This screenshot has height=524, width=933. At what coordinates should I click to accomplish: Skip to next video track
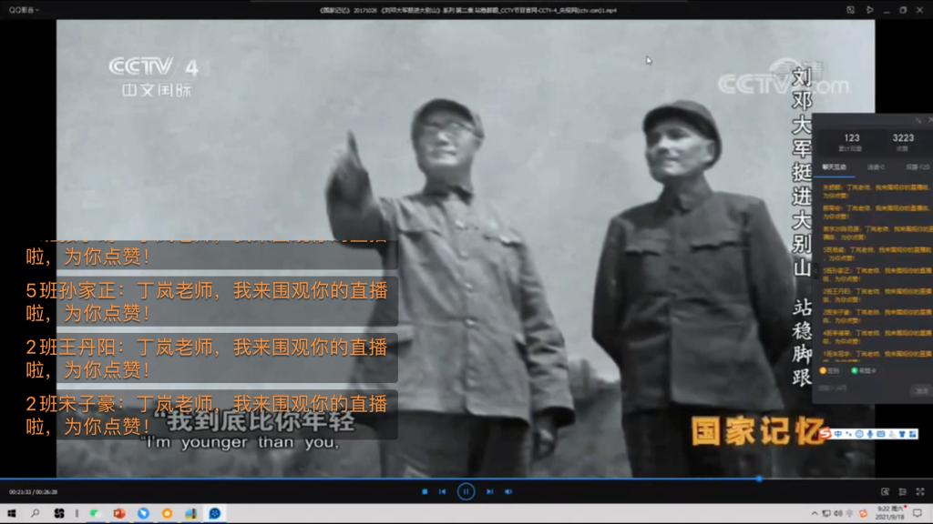pyautogui.click(x=489, y=491)
